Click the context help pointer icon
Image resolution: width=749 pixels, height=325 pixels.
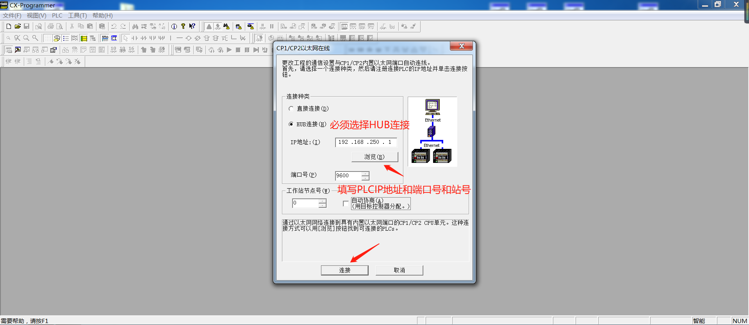tap(192, 26)
